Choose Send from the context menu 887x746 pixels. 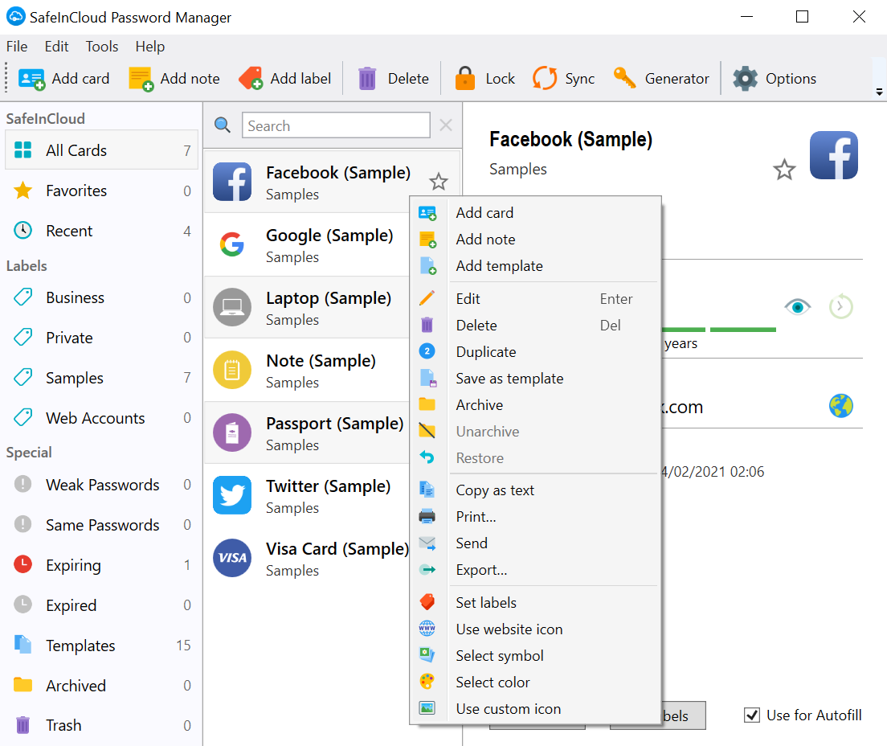536,543
